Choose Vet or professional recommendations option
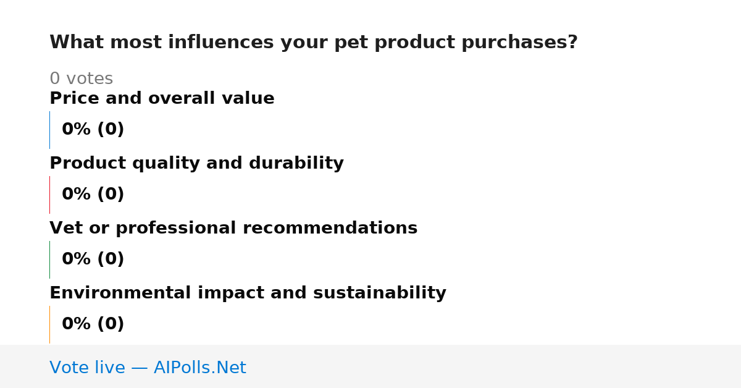Screen dimensions: 741x388 (233, 228)
